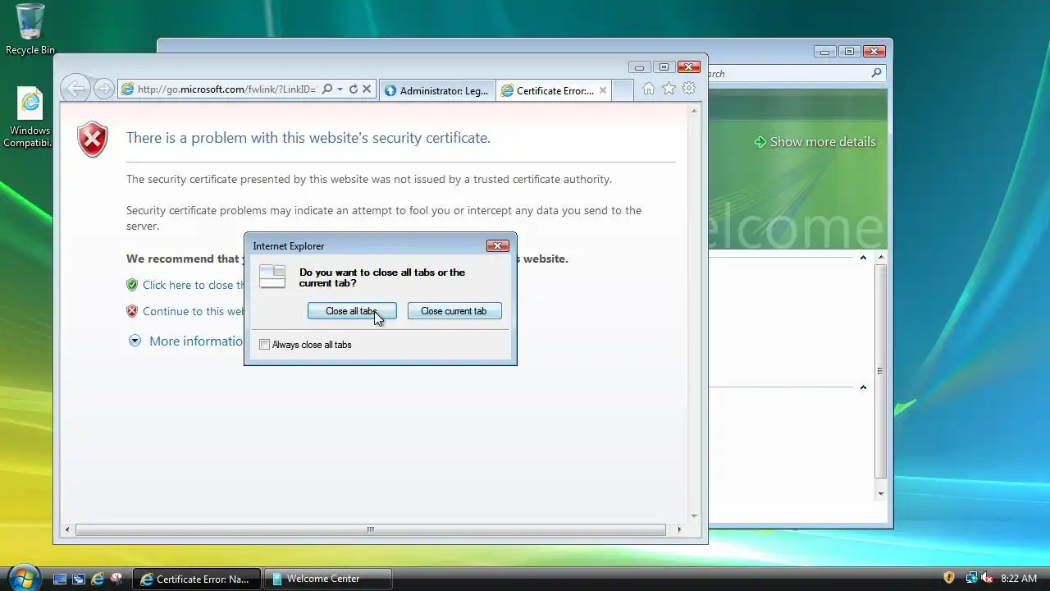The width and height of the screenshot is (1050, 591).
Task: Open the Tools gear icon
Action: (689, 89)
